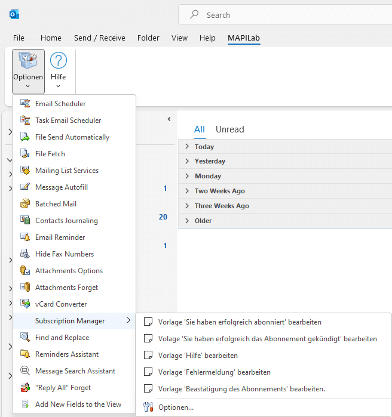Click the Message Autofill icon

pyautogui.click(x=25, y=187)
